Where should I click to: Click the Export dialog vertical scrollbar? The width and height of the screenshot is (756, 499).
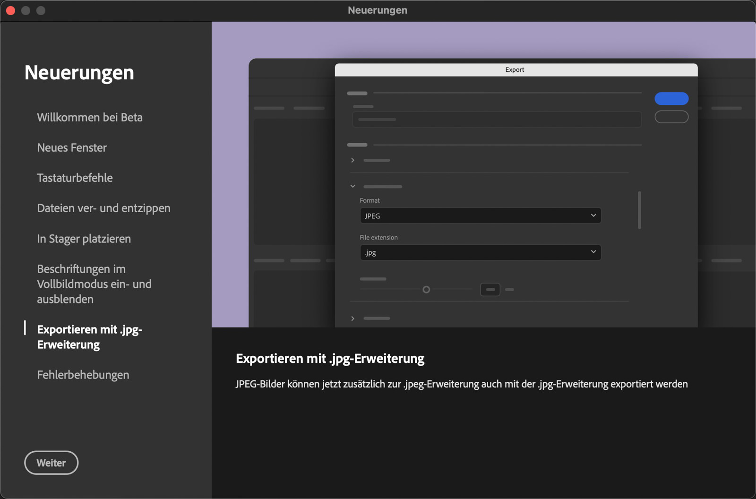pyautogui.click(x=639, y=210)
